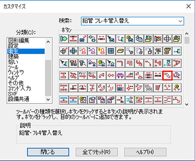Select the highlighted lead/flexible pipe replace icon

coord(167,76)
